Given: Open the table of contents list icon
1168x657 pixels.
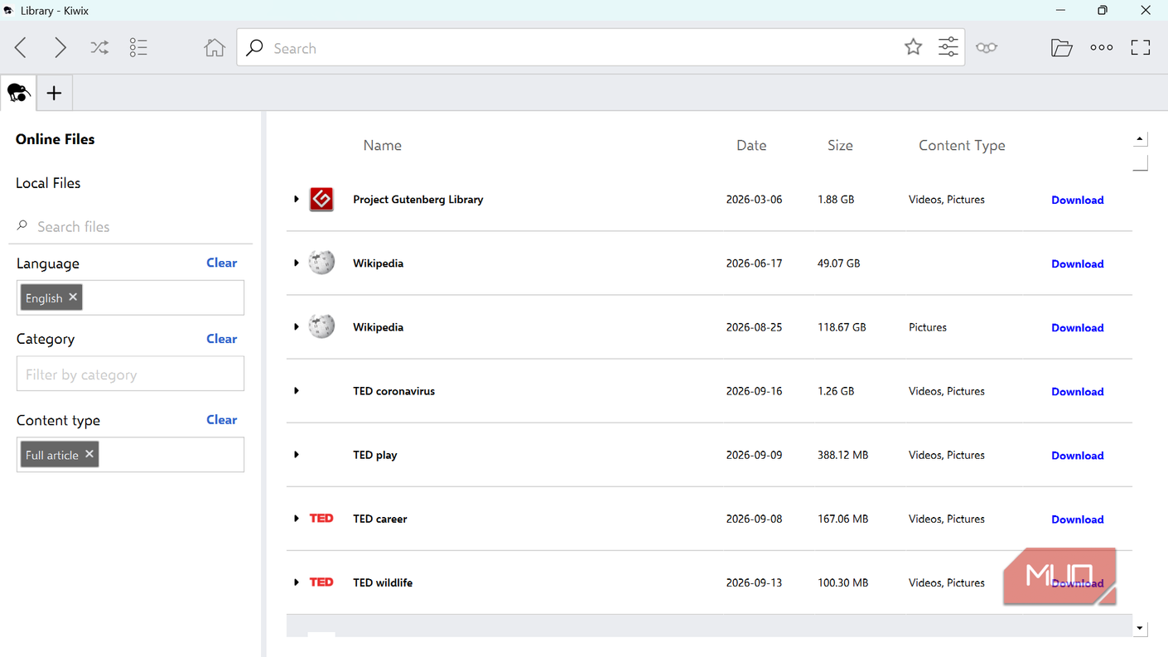Looking at the screenshot, I should (138, 48).
